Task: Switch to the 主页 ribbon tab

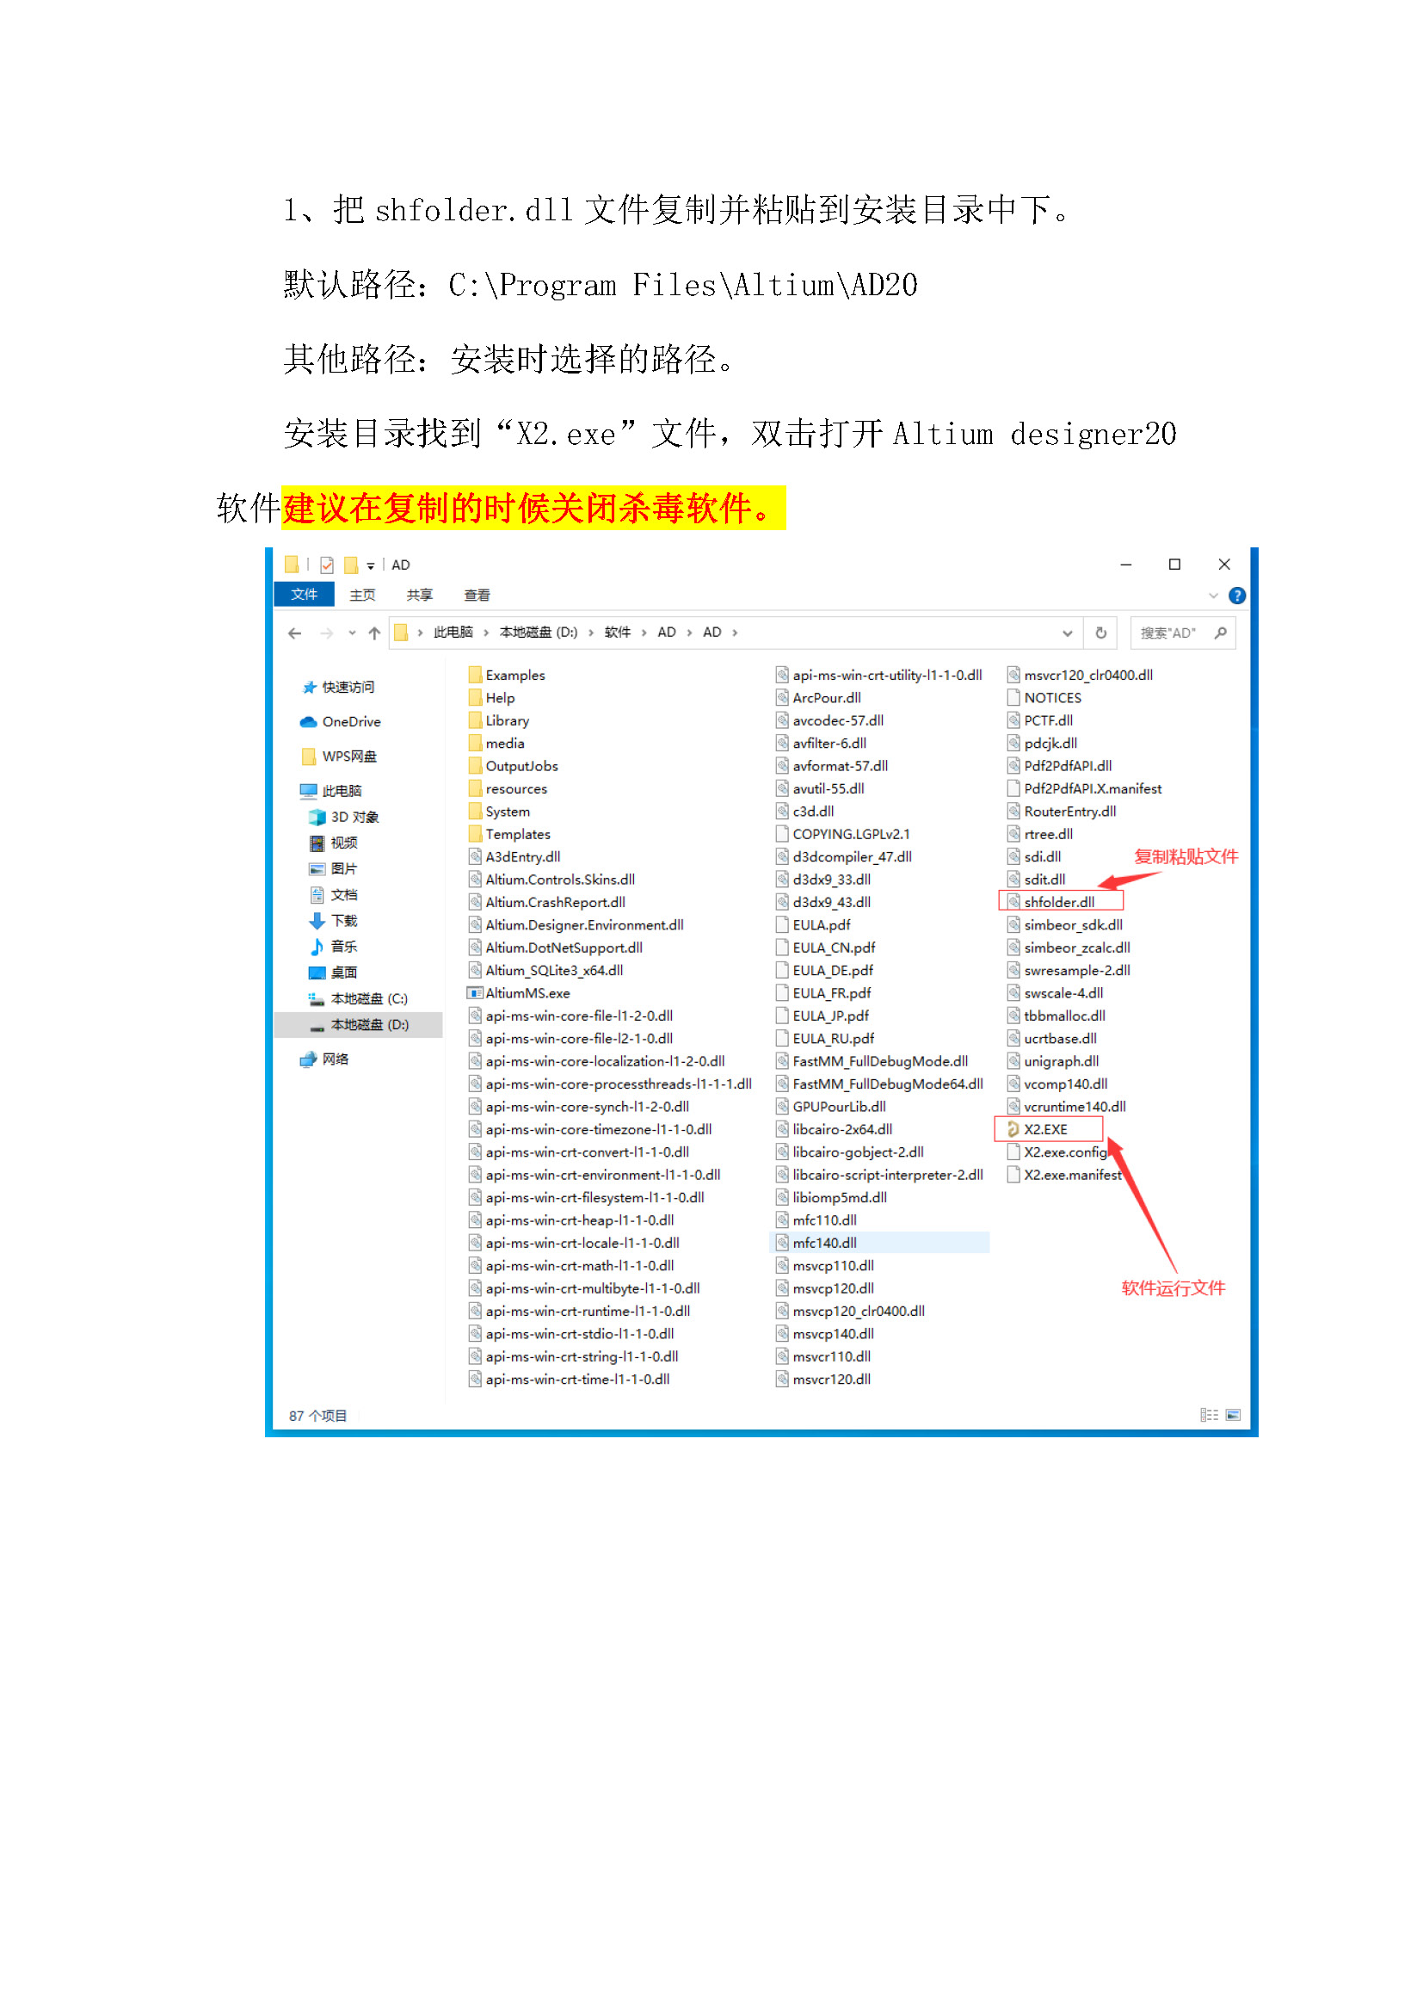Action: click(363, 596)
